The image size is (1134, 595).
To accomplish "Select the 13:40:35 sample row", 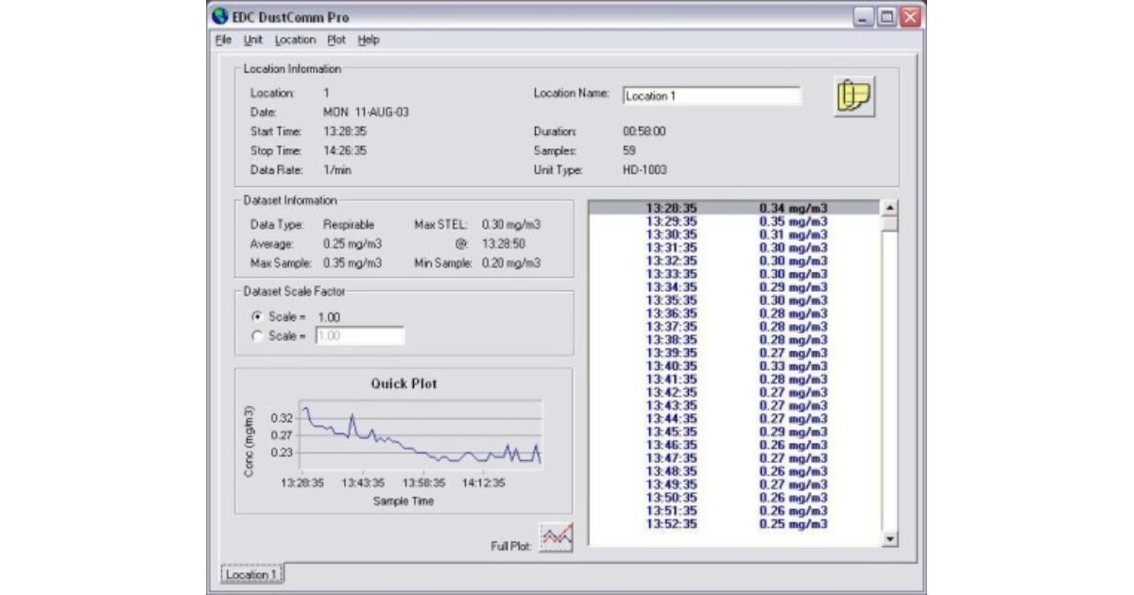I will (x=735, y=366).
